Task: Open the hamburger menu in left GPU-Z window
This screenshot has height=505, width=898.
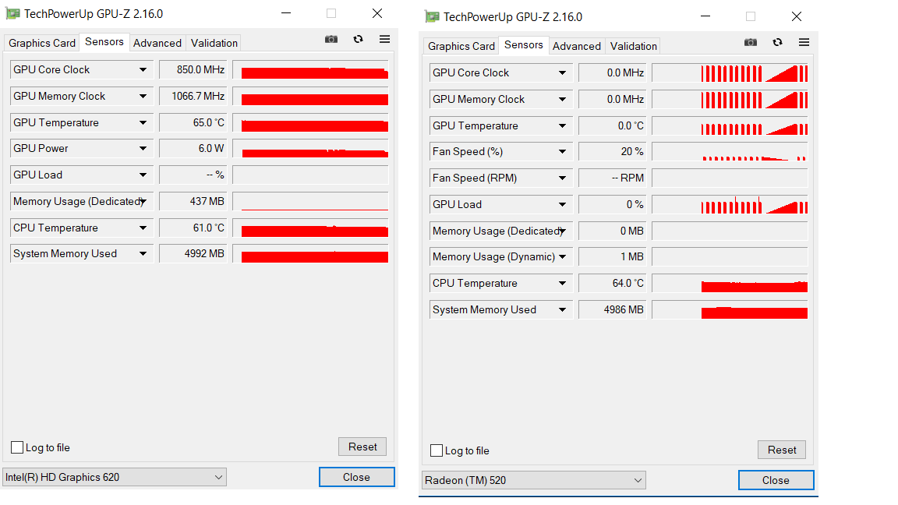Action: 385,39
